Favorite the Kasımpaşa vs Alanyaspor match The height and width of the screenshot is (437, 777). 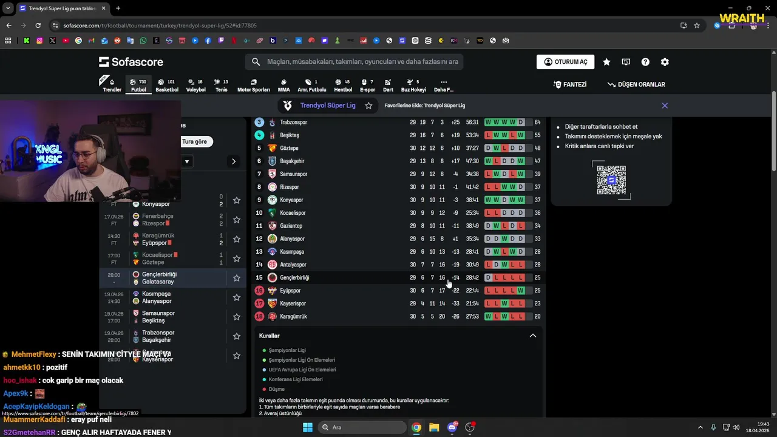[x=237, y=297]
